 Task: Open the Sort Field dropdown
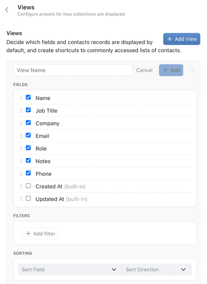coord(70,270)
